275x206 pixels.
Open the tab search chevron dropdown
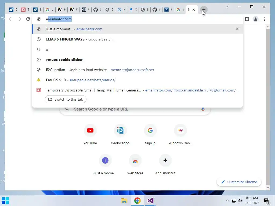(x=227, y=7)
